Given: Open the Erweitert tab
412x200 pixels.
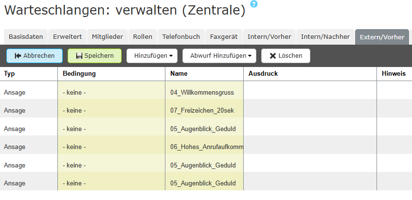Looking at the screenshot, I should (x=68, y=37).
